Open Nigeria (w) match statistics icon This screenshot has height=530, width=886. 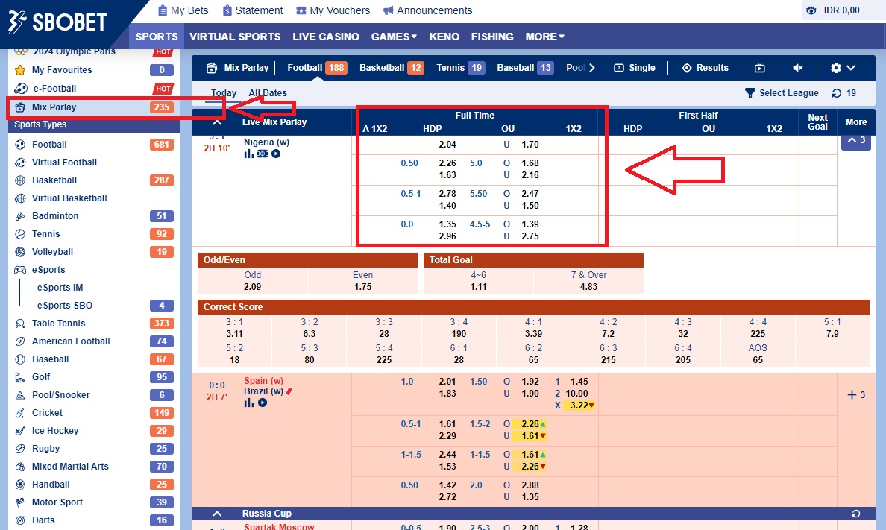point(248,154)
